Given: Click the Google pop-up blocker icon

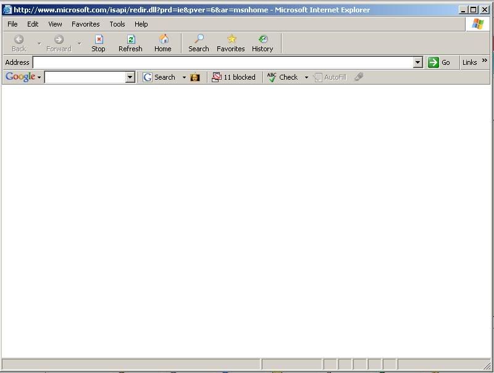Looking at the screenshot, I should [217, 77].
